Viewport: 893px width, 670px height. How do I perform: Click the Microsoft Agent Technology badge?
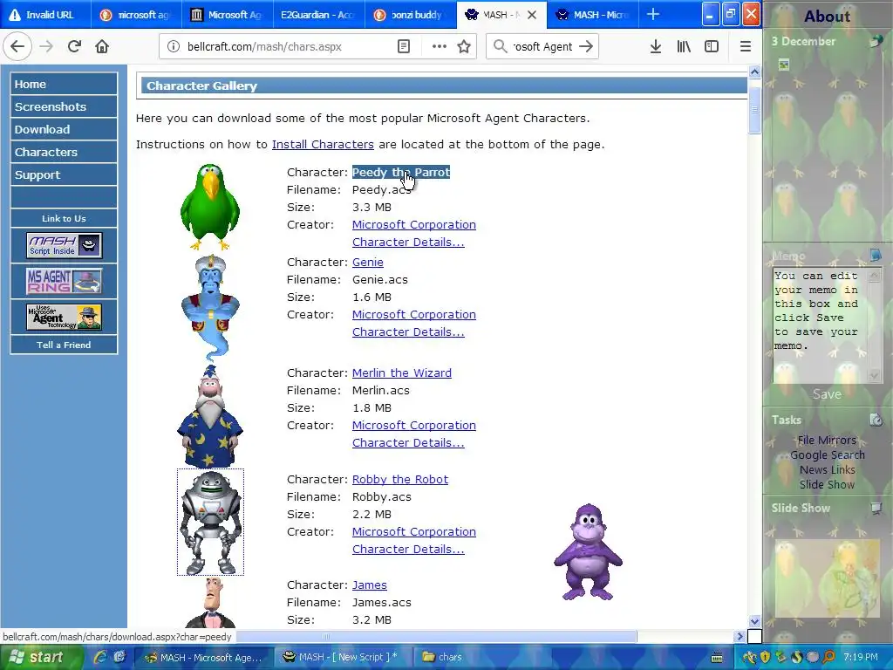64,318
